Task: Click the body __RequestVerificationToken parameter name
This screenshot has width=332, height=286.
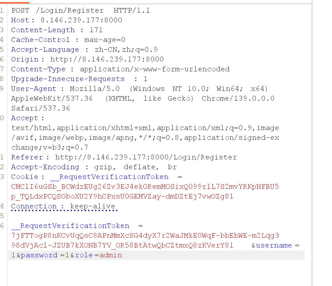Action: coord(70,226)
